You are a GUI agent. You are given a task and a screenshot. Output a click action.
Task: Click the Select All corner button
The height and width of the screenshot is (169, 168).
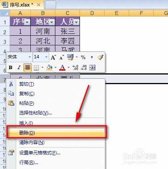[x=5, y=13]
